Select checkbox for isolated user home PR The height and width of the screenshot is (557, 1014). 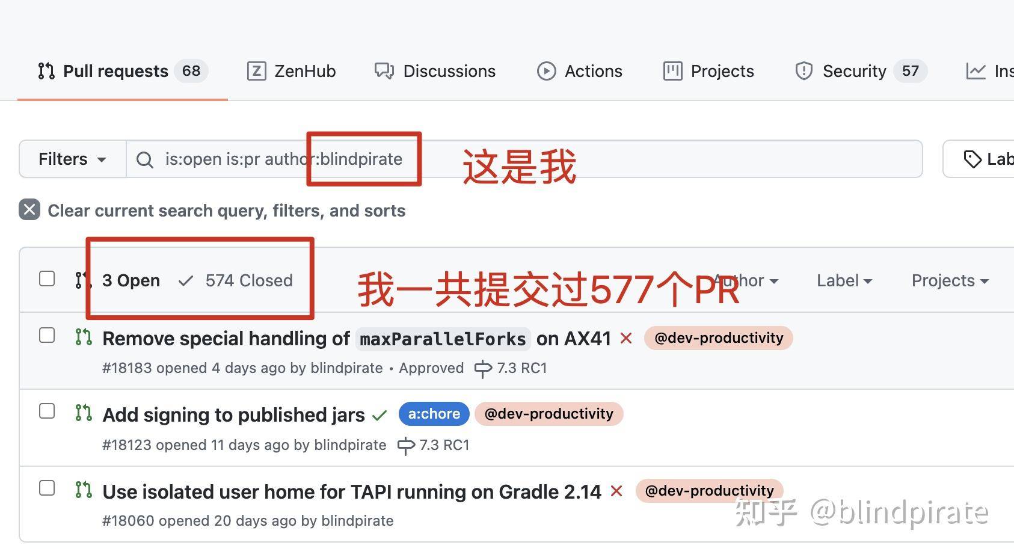tap(47, 488)
